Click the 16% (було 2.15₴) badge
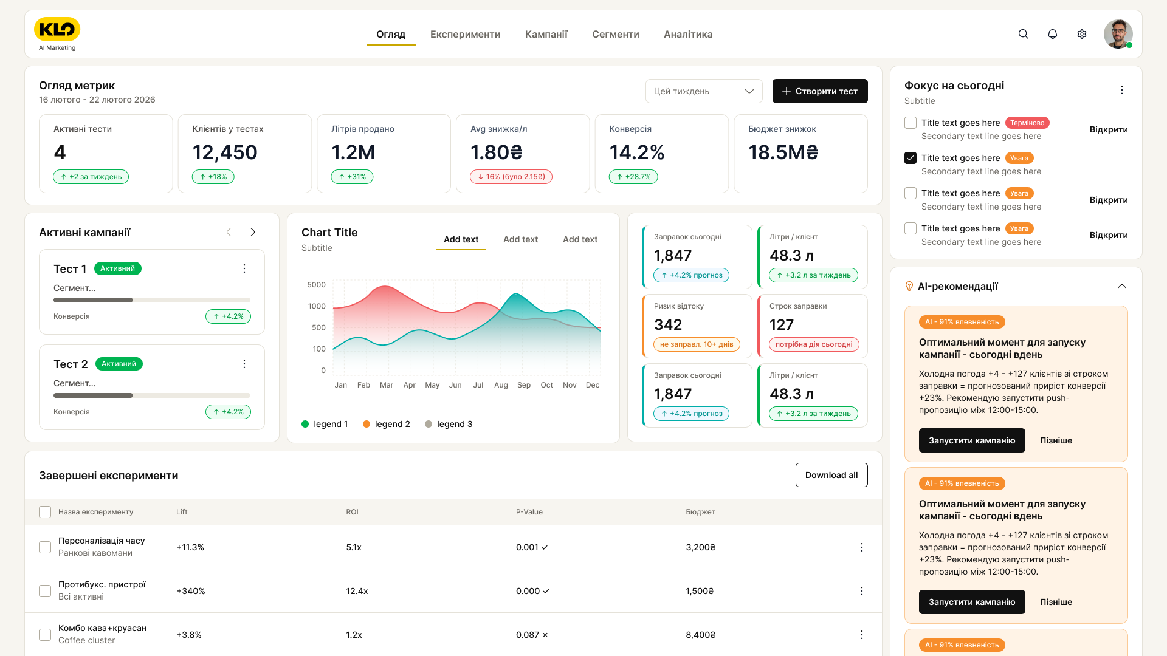The width and height of the screenshot is (1167, 656). point(511,177)
